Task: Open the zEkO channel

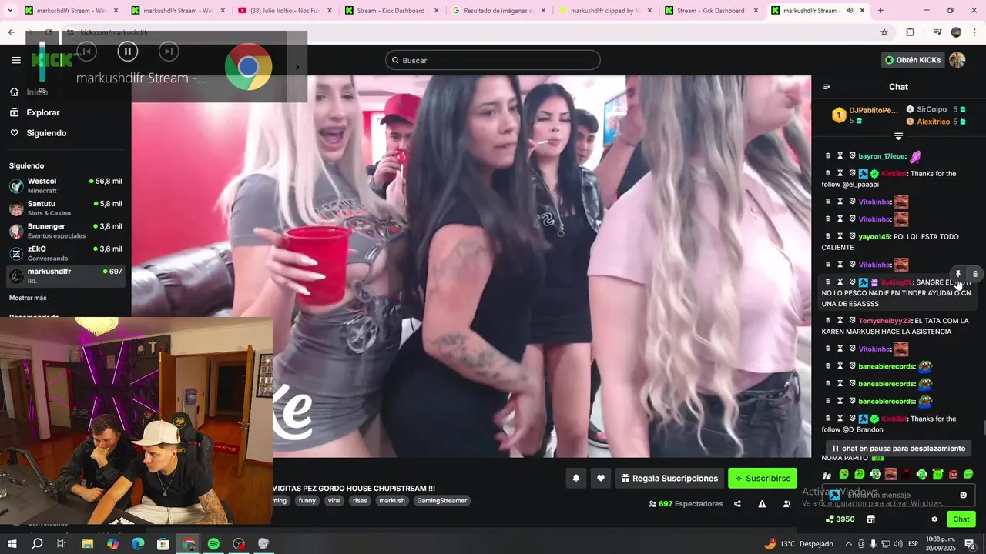Action: [x=65, y=253]
